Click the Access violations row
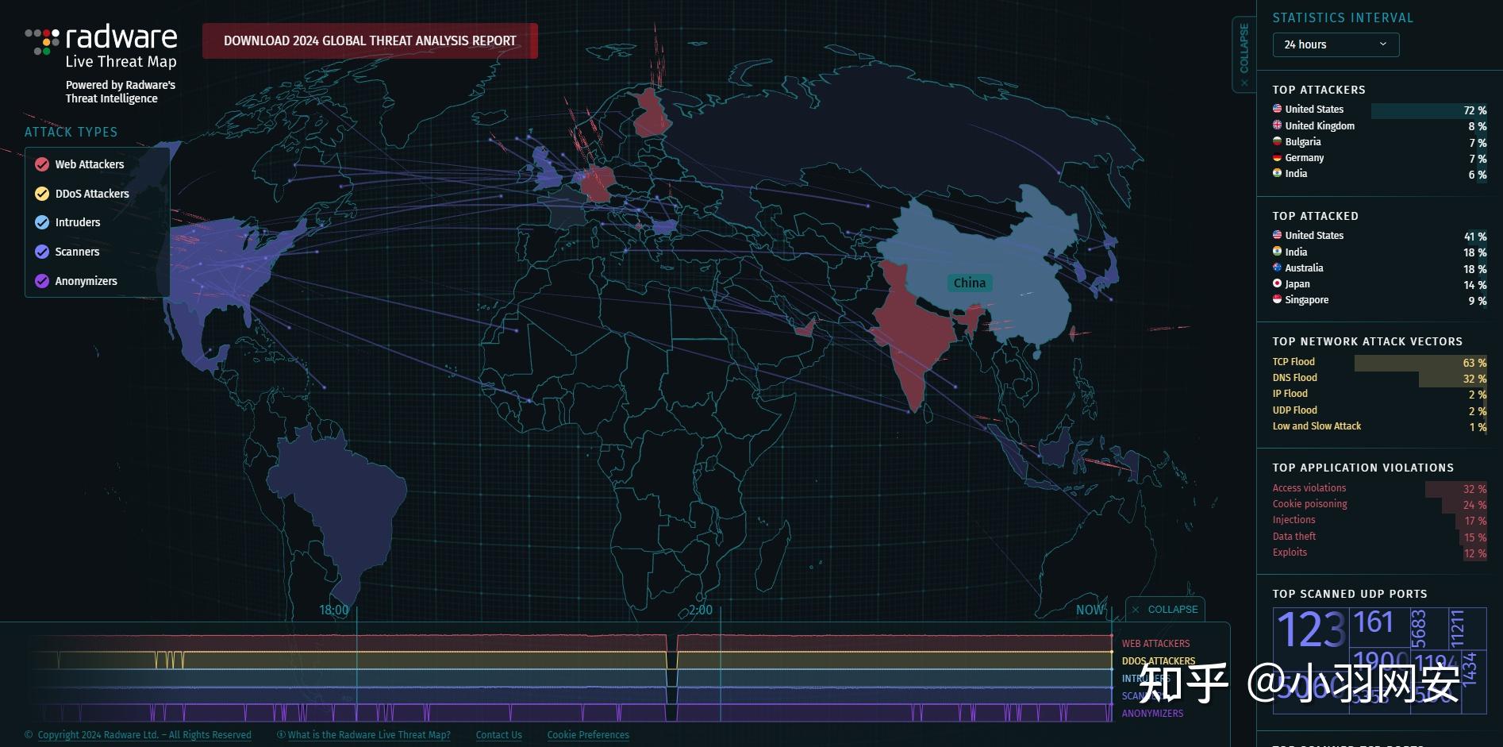 [x=1379, y=488]
